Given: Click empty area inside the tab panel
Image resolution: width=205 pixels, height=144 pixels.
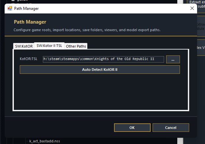Looking at the screenshot, I should [x=99, y=92].
